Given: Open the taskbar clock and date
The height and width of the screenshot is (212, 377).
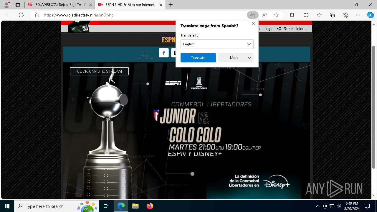Looking at the screenshot, I should (352, 206).
